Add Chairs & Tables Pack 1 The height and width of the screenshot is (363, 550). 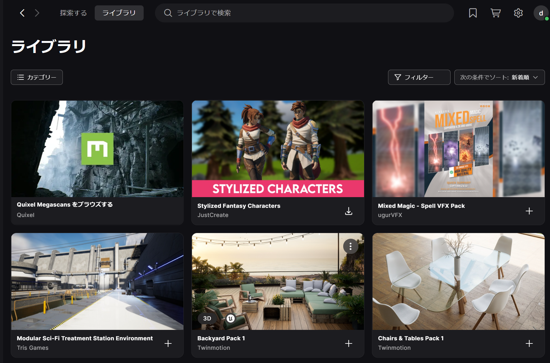[529, 343]
